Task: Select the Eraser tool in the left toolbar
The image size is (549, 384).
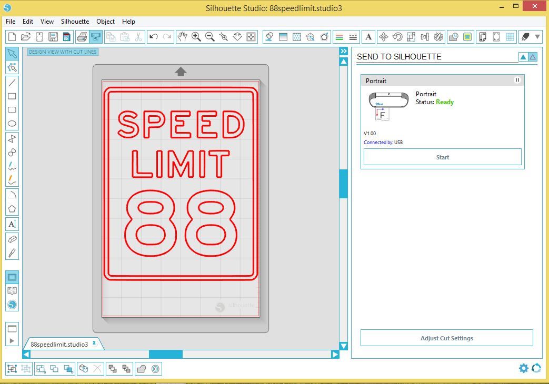Action: click(12, 239)
